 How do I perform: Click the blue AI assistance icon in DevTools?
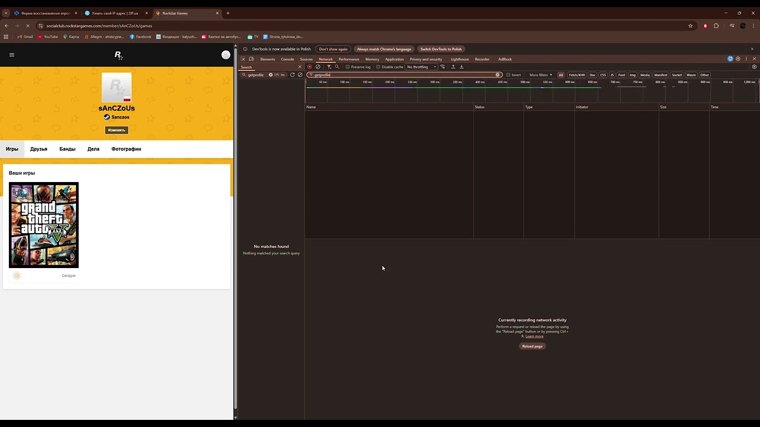[x=730, y=59]
